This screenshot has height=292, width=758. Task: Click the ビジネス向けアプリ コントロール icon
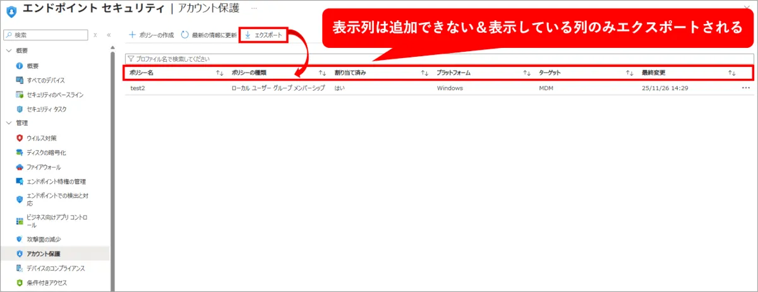[x=20, y=221]
